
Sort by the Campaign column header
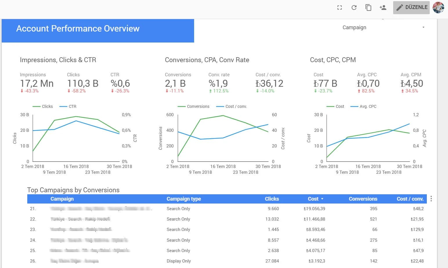pyautogui.click(x=62, y=199)
